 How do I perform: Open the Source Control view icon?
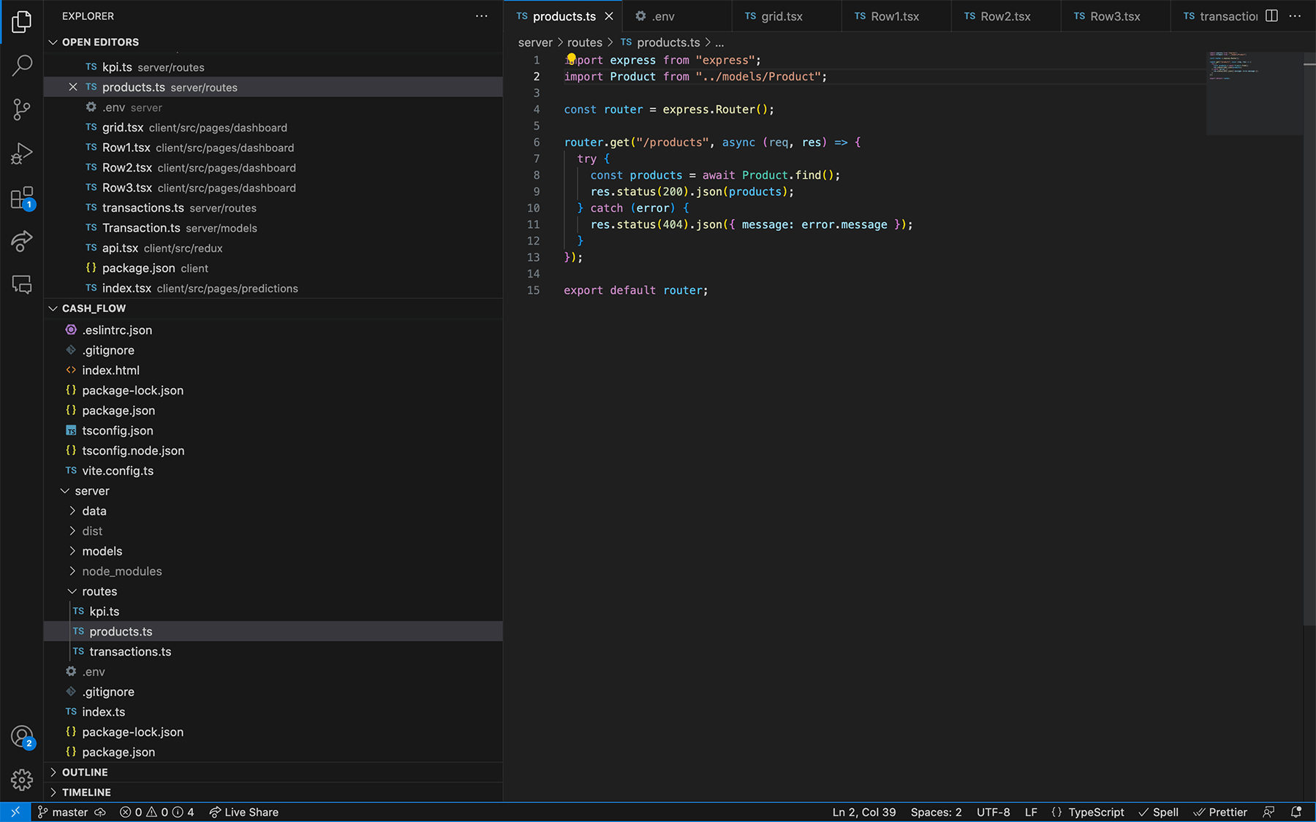[22, 110]
